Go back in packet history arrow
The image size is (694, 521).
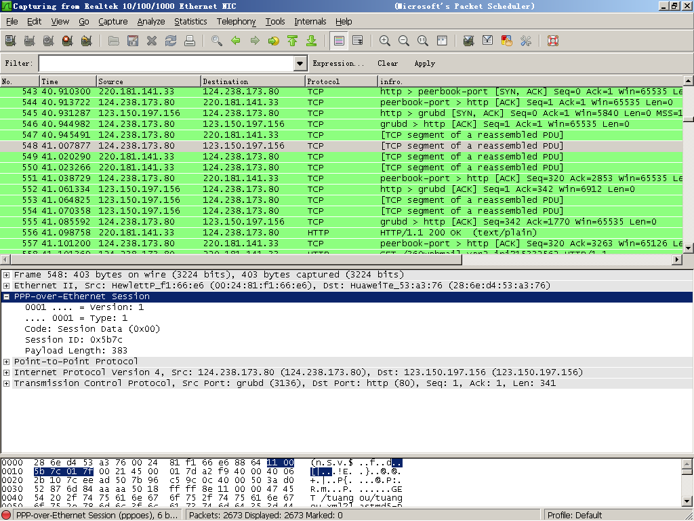pos(236,41)
